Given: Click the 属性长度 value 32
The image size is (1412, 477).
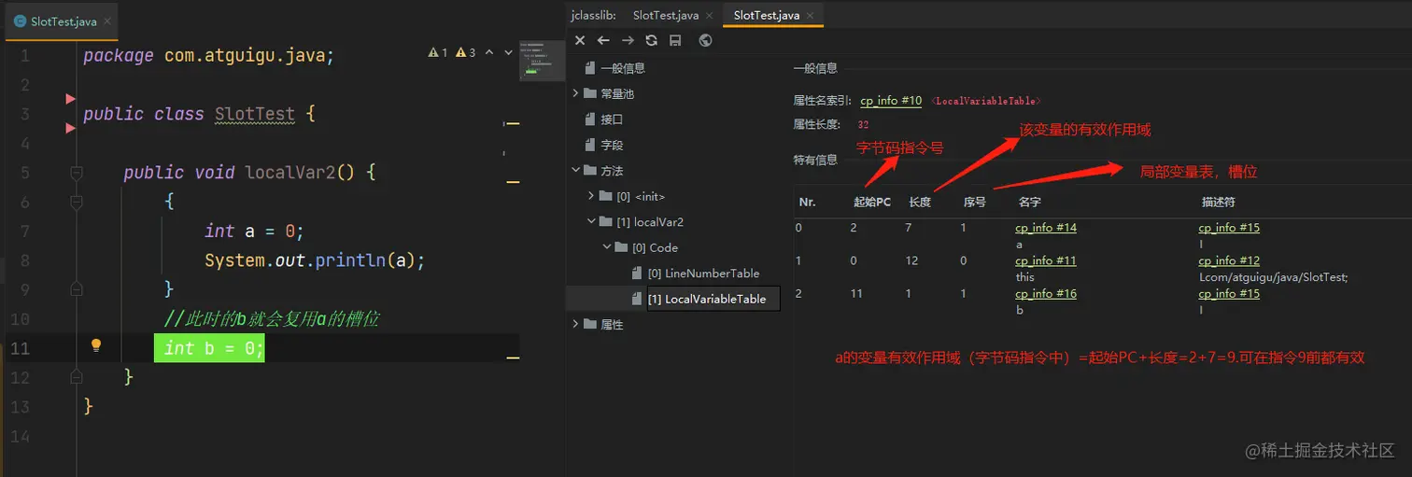Looking at the screenshot, I should click(863, 124).
